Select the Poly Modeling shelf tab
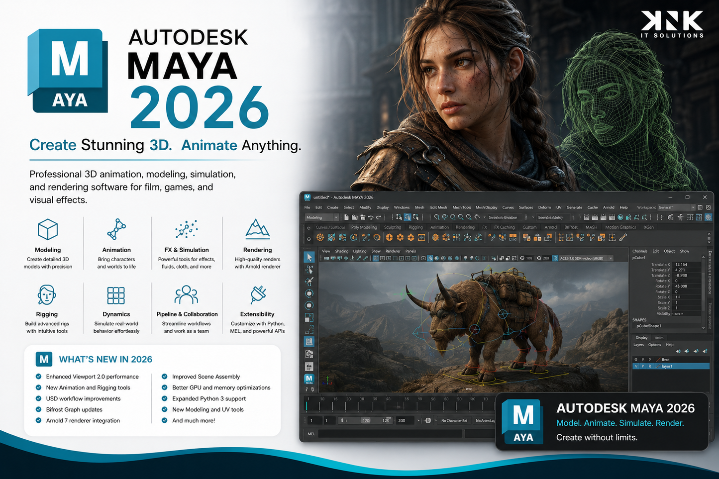This screenshot has width=719, height=479. [364, 227]
